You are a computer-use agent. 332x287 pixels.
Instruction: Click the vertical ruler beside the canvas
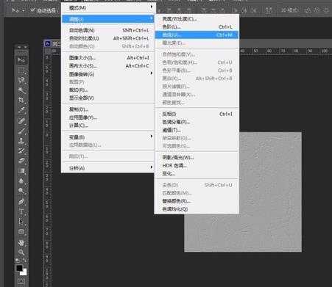click(47, 171)
